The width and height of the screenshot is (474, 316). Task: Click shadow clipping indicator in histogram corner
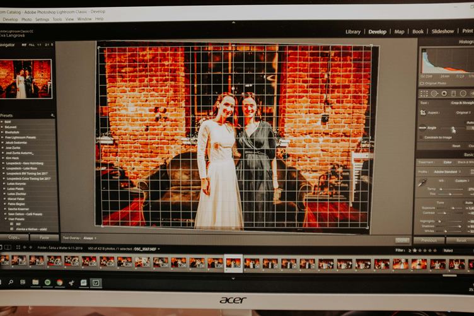tap(424, 50)
